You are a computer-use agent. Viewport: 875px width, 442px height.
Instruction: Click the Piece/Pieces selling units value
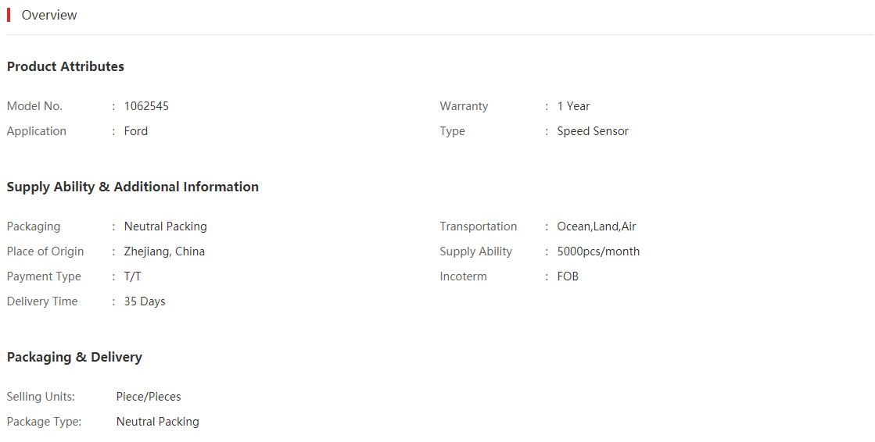pos(149,397)
